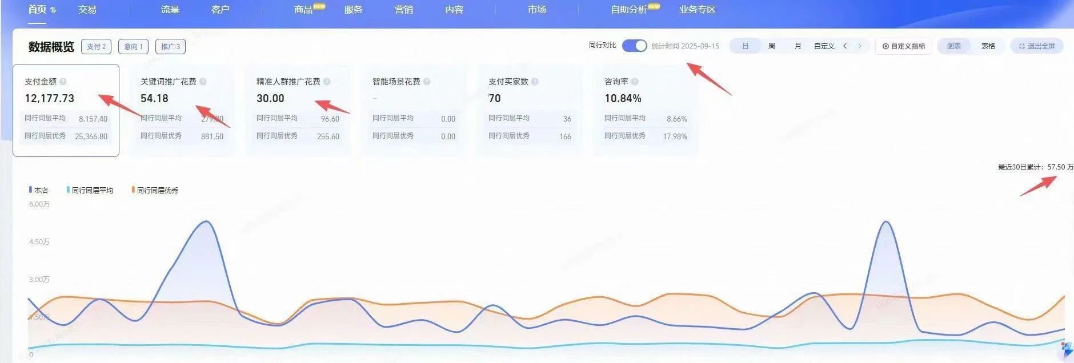Click value 8,157.40 in 支付金额 card
This screenshot has width=1074, height=363.
pyautogui.click(x=93, y=119)
